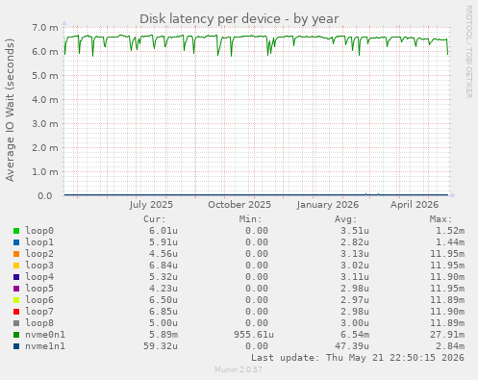Click the 'April 2026' axis label
The width and height of the screenshot is (478, 380).
(415, 205)
